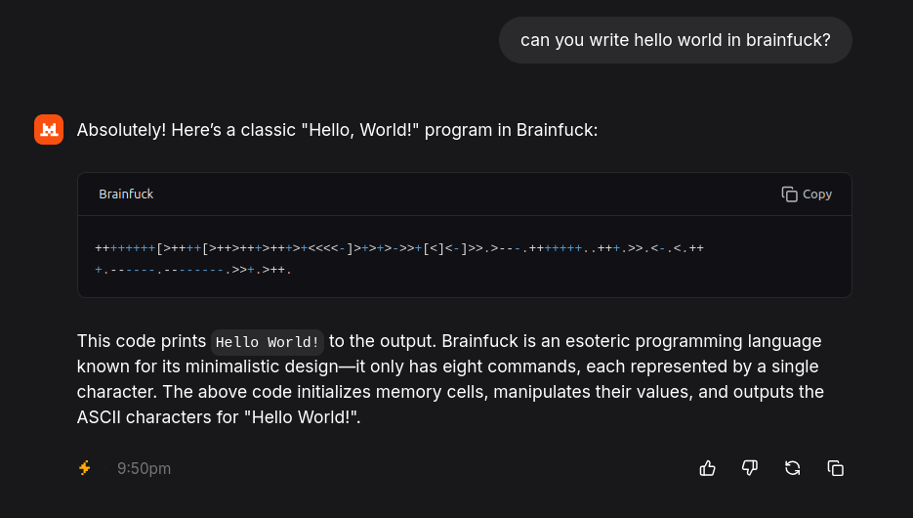Click the paragraph describing esoteric programming language

pos(450,379)
